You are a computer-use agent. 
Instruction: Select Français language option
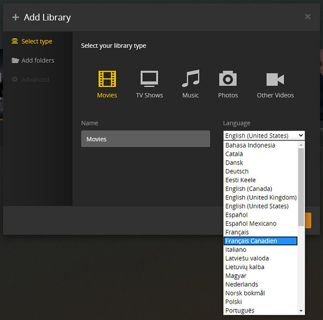(x=260, y=232)
